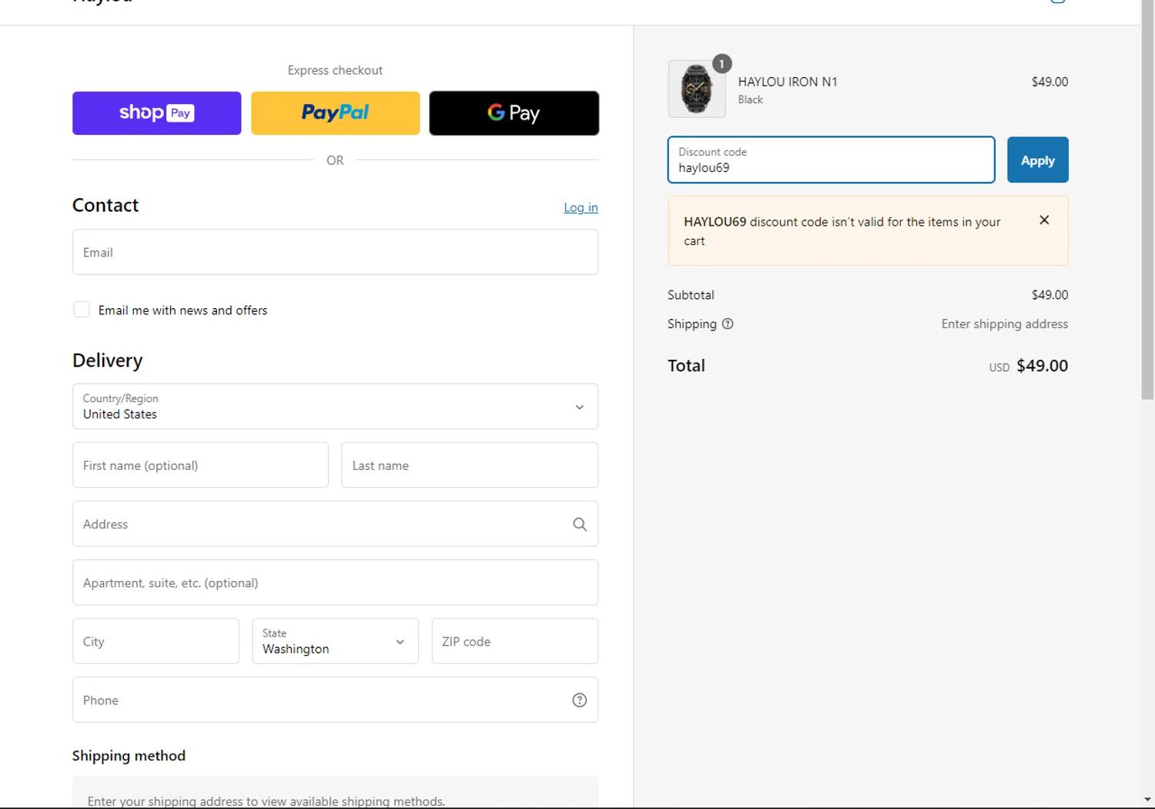The width and height of the screenshot is (1155, 809).
Task: Dismiss the invalid discount code message
Action: click(1044, 220)
